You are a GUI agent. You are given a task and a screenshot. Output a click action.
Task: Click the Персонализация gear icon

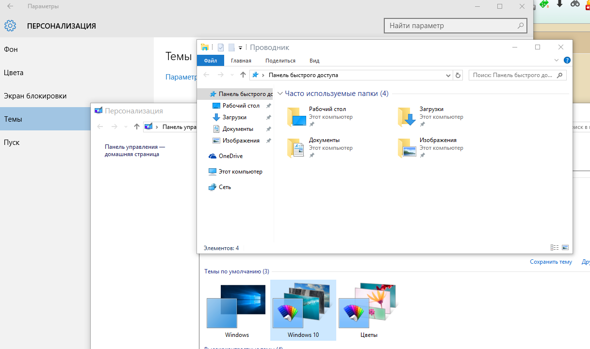(x=10, y=26)
